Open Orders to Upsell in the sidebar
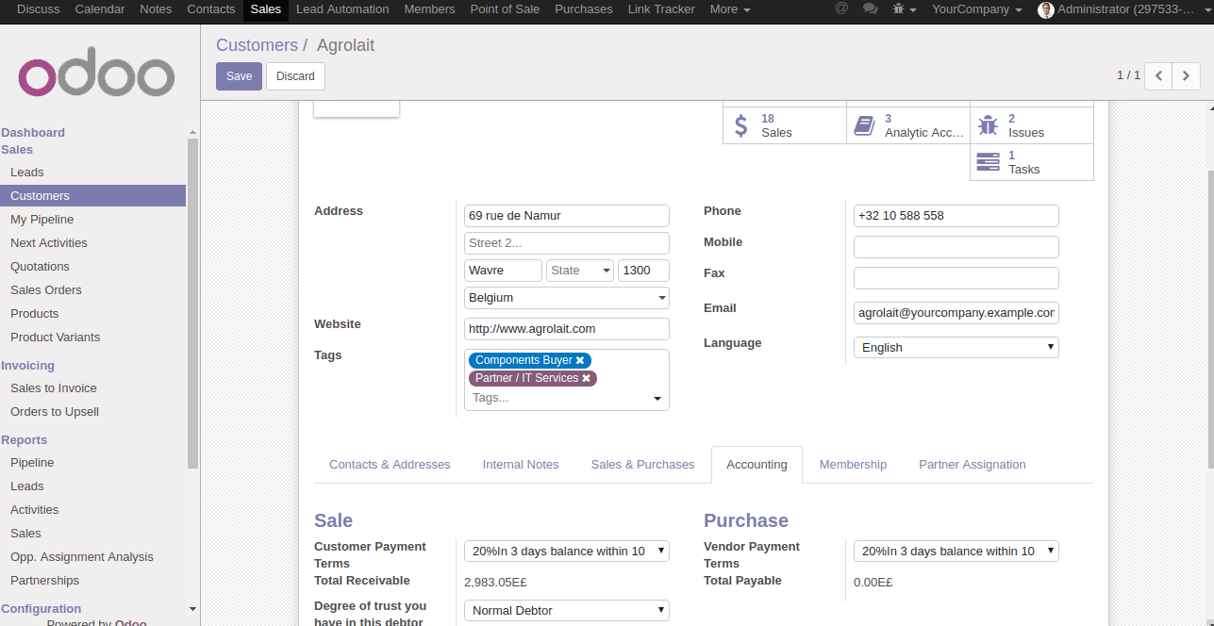 pyautogui.click(x=55, y=412)
